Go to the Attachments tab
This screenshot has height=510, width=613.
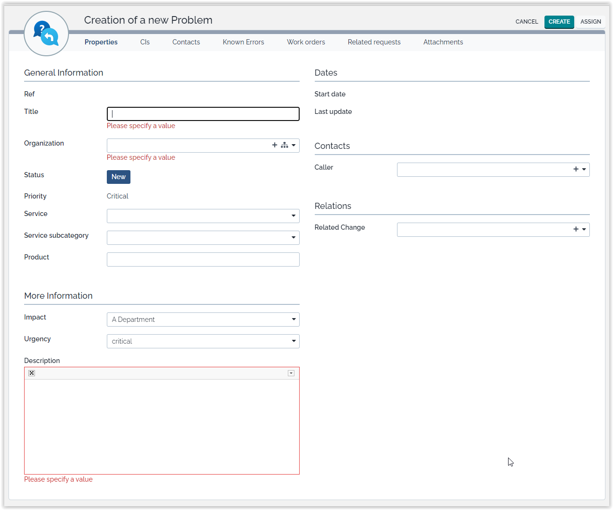pos(443,42)
